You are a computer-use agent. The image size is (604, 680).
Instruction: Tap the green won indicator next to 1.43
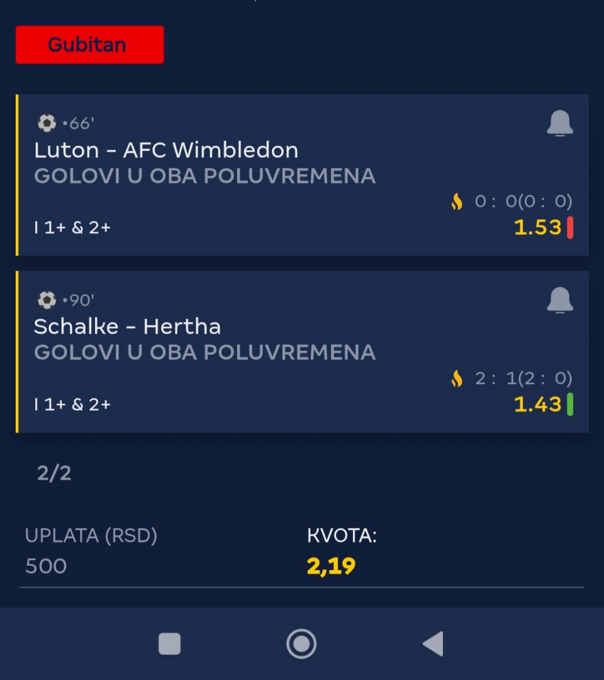pyautogui.click(x=570, y=404)
